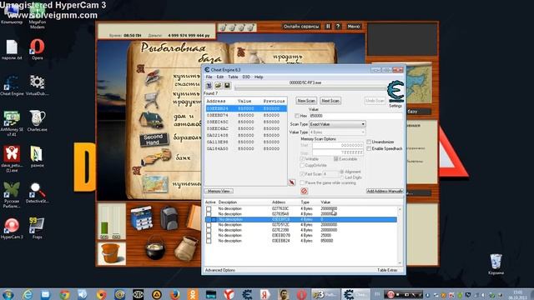Click the cooking pot in the game inventory
This screenshot has width=534, height=300.
(155, 249)
